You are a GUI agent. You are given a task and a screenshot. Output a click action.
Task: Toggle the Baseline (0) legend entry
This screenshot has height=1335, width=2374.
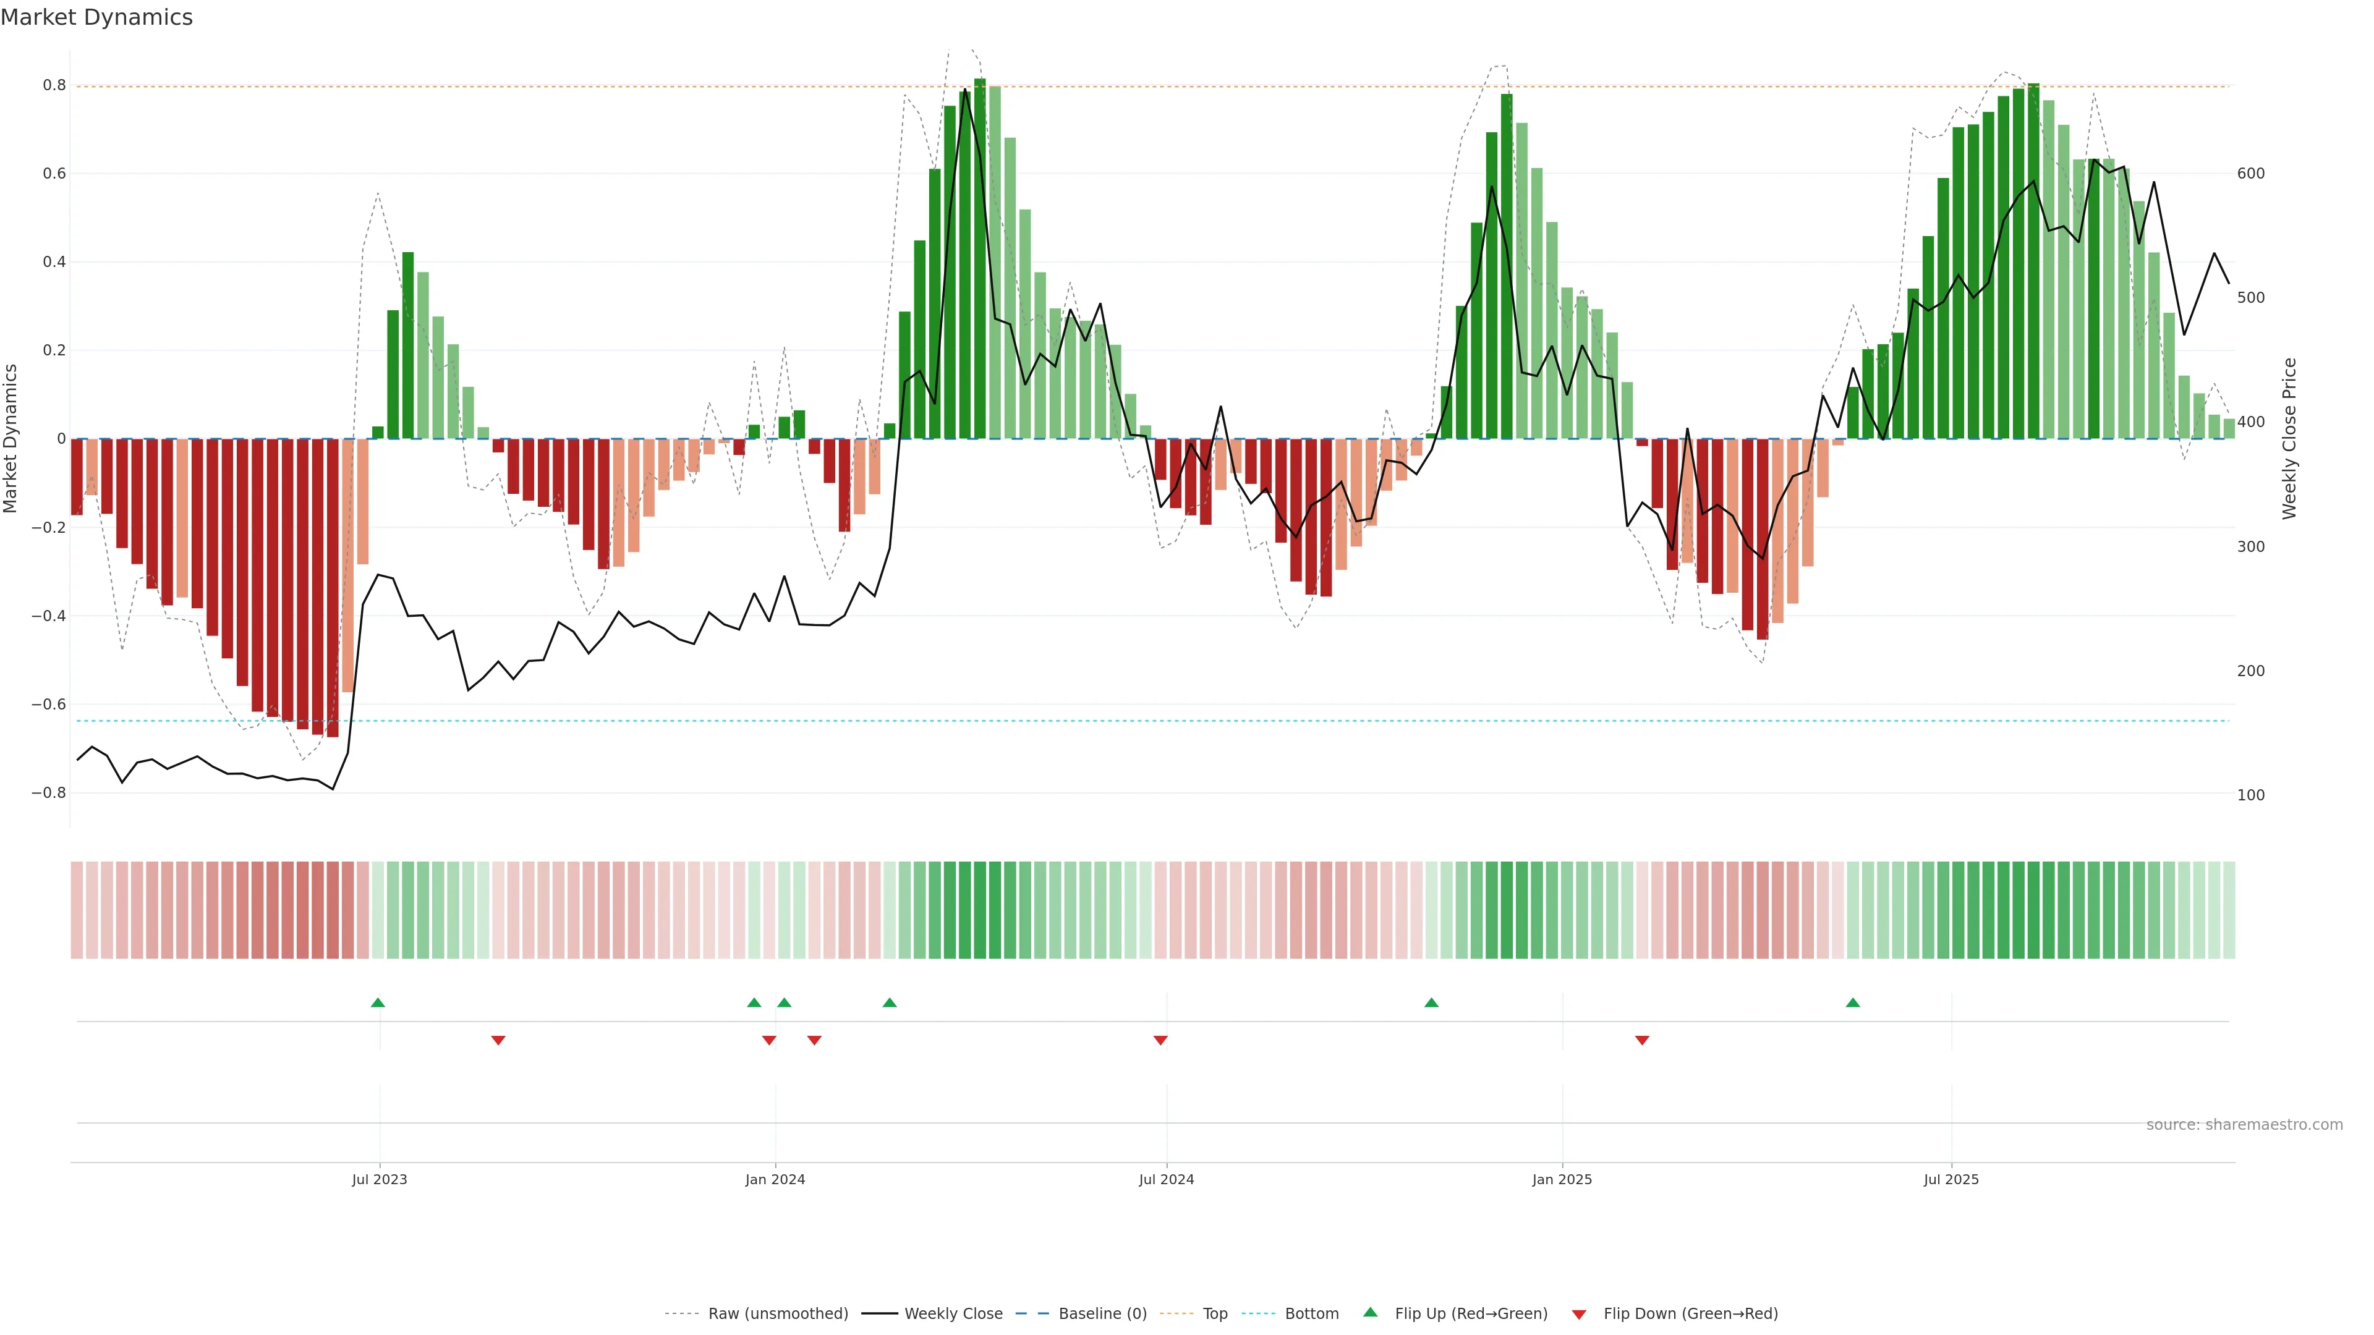click(x=1102, y=1314)
